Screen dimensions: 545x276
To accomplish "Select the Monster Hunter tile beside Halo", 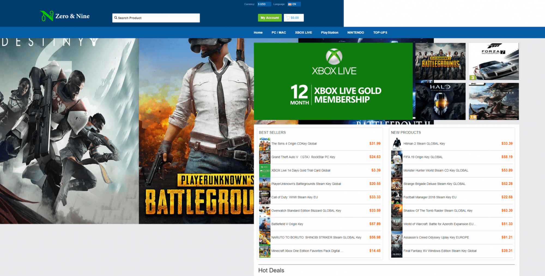I will coord(494,101).
